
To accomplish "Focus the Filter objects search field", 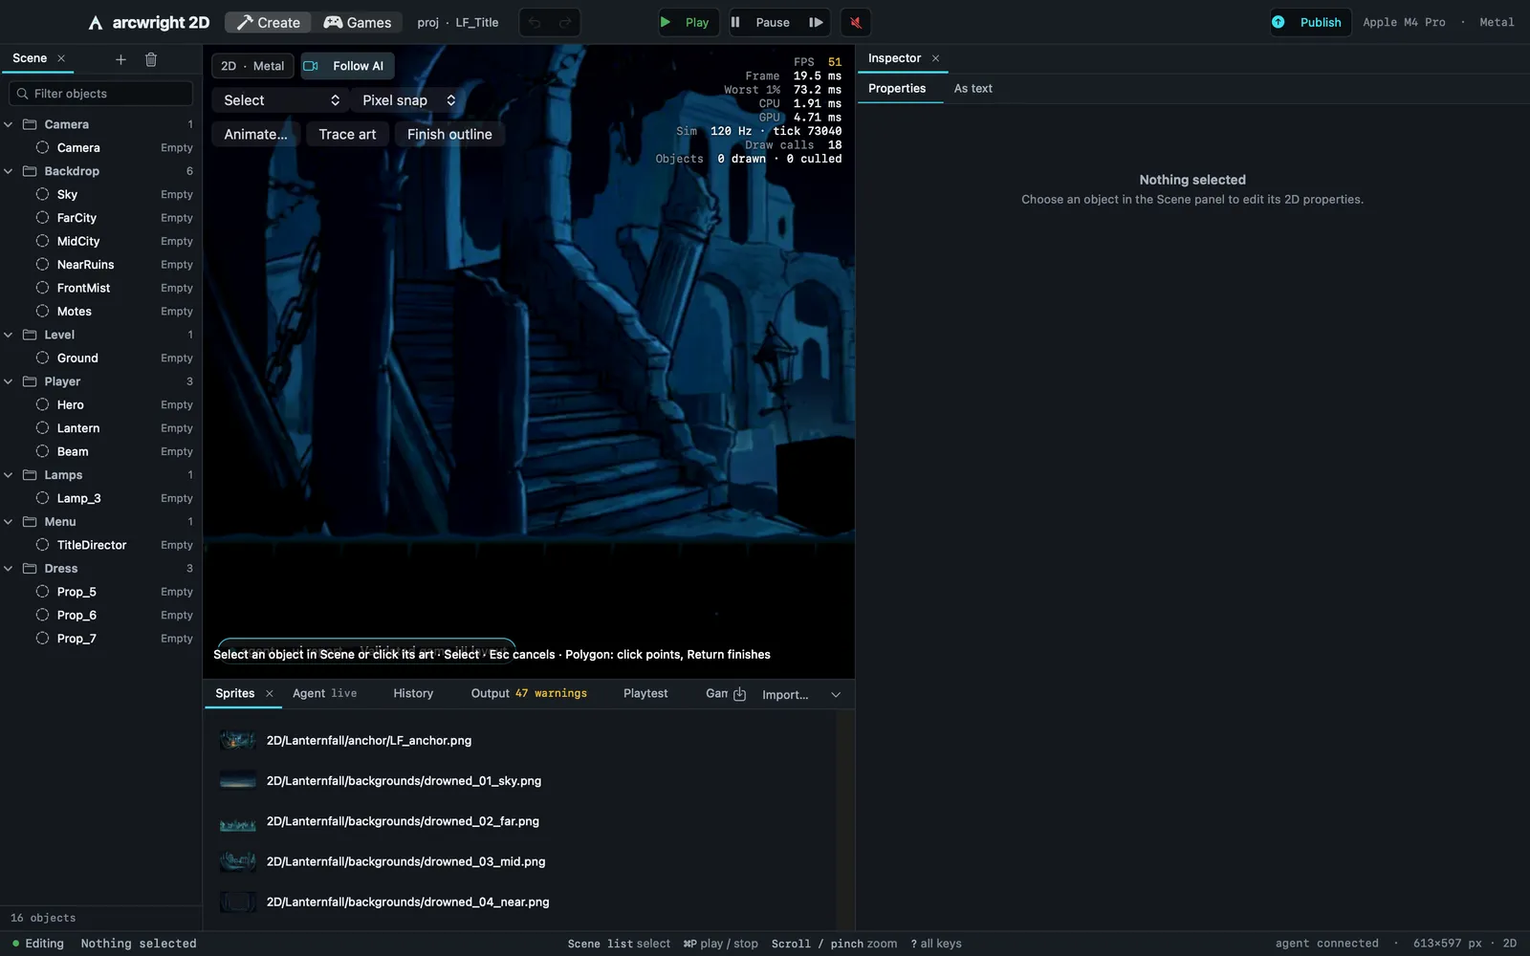I will 101,94.
